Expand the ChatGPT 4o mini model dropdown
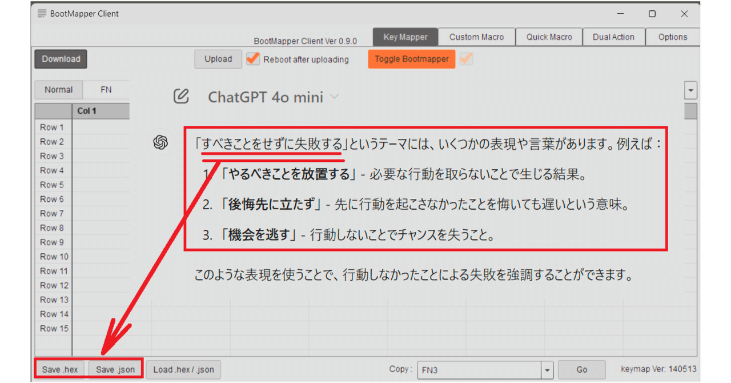731x383 pixels. pyautogui.click(x=334, y=97)
